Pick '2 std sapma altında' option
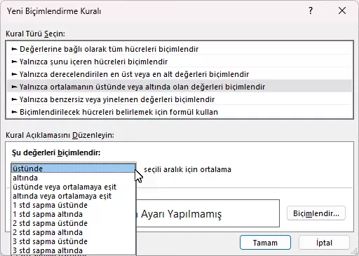This screenshot has width=359, height=256. (74, 232)
